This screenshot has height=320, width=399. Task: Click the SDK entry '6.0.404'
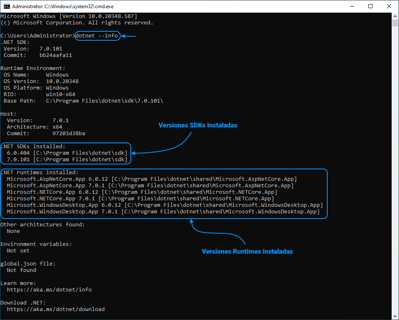point(18,153)
